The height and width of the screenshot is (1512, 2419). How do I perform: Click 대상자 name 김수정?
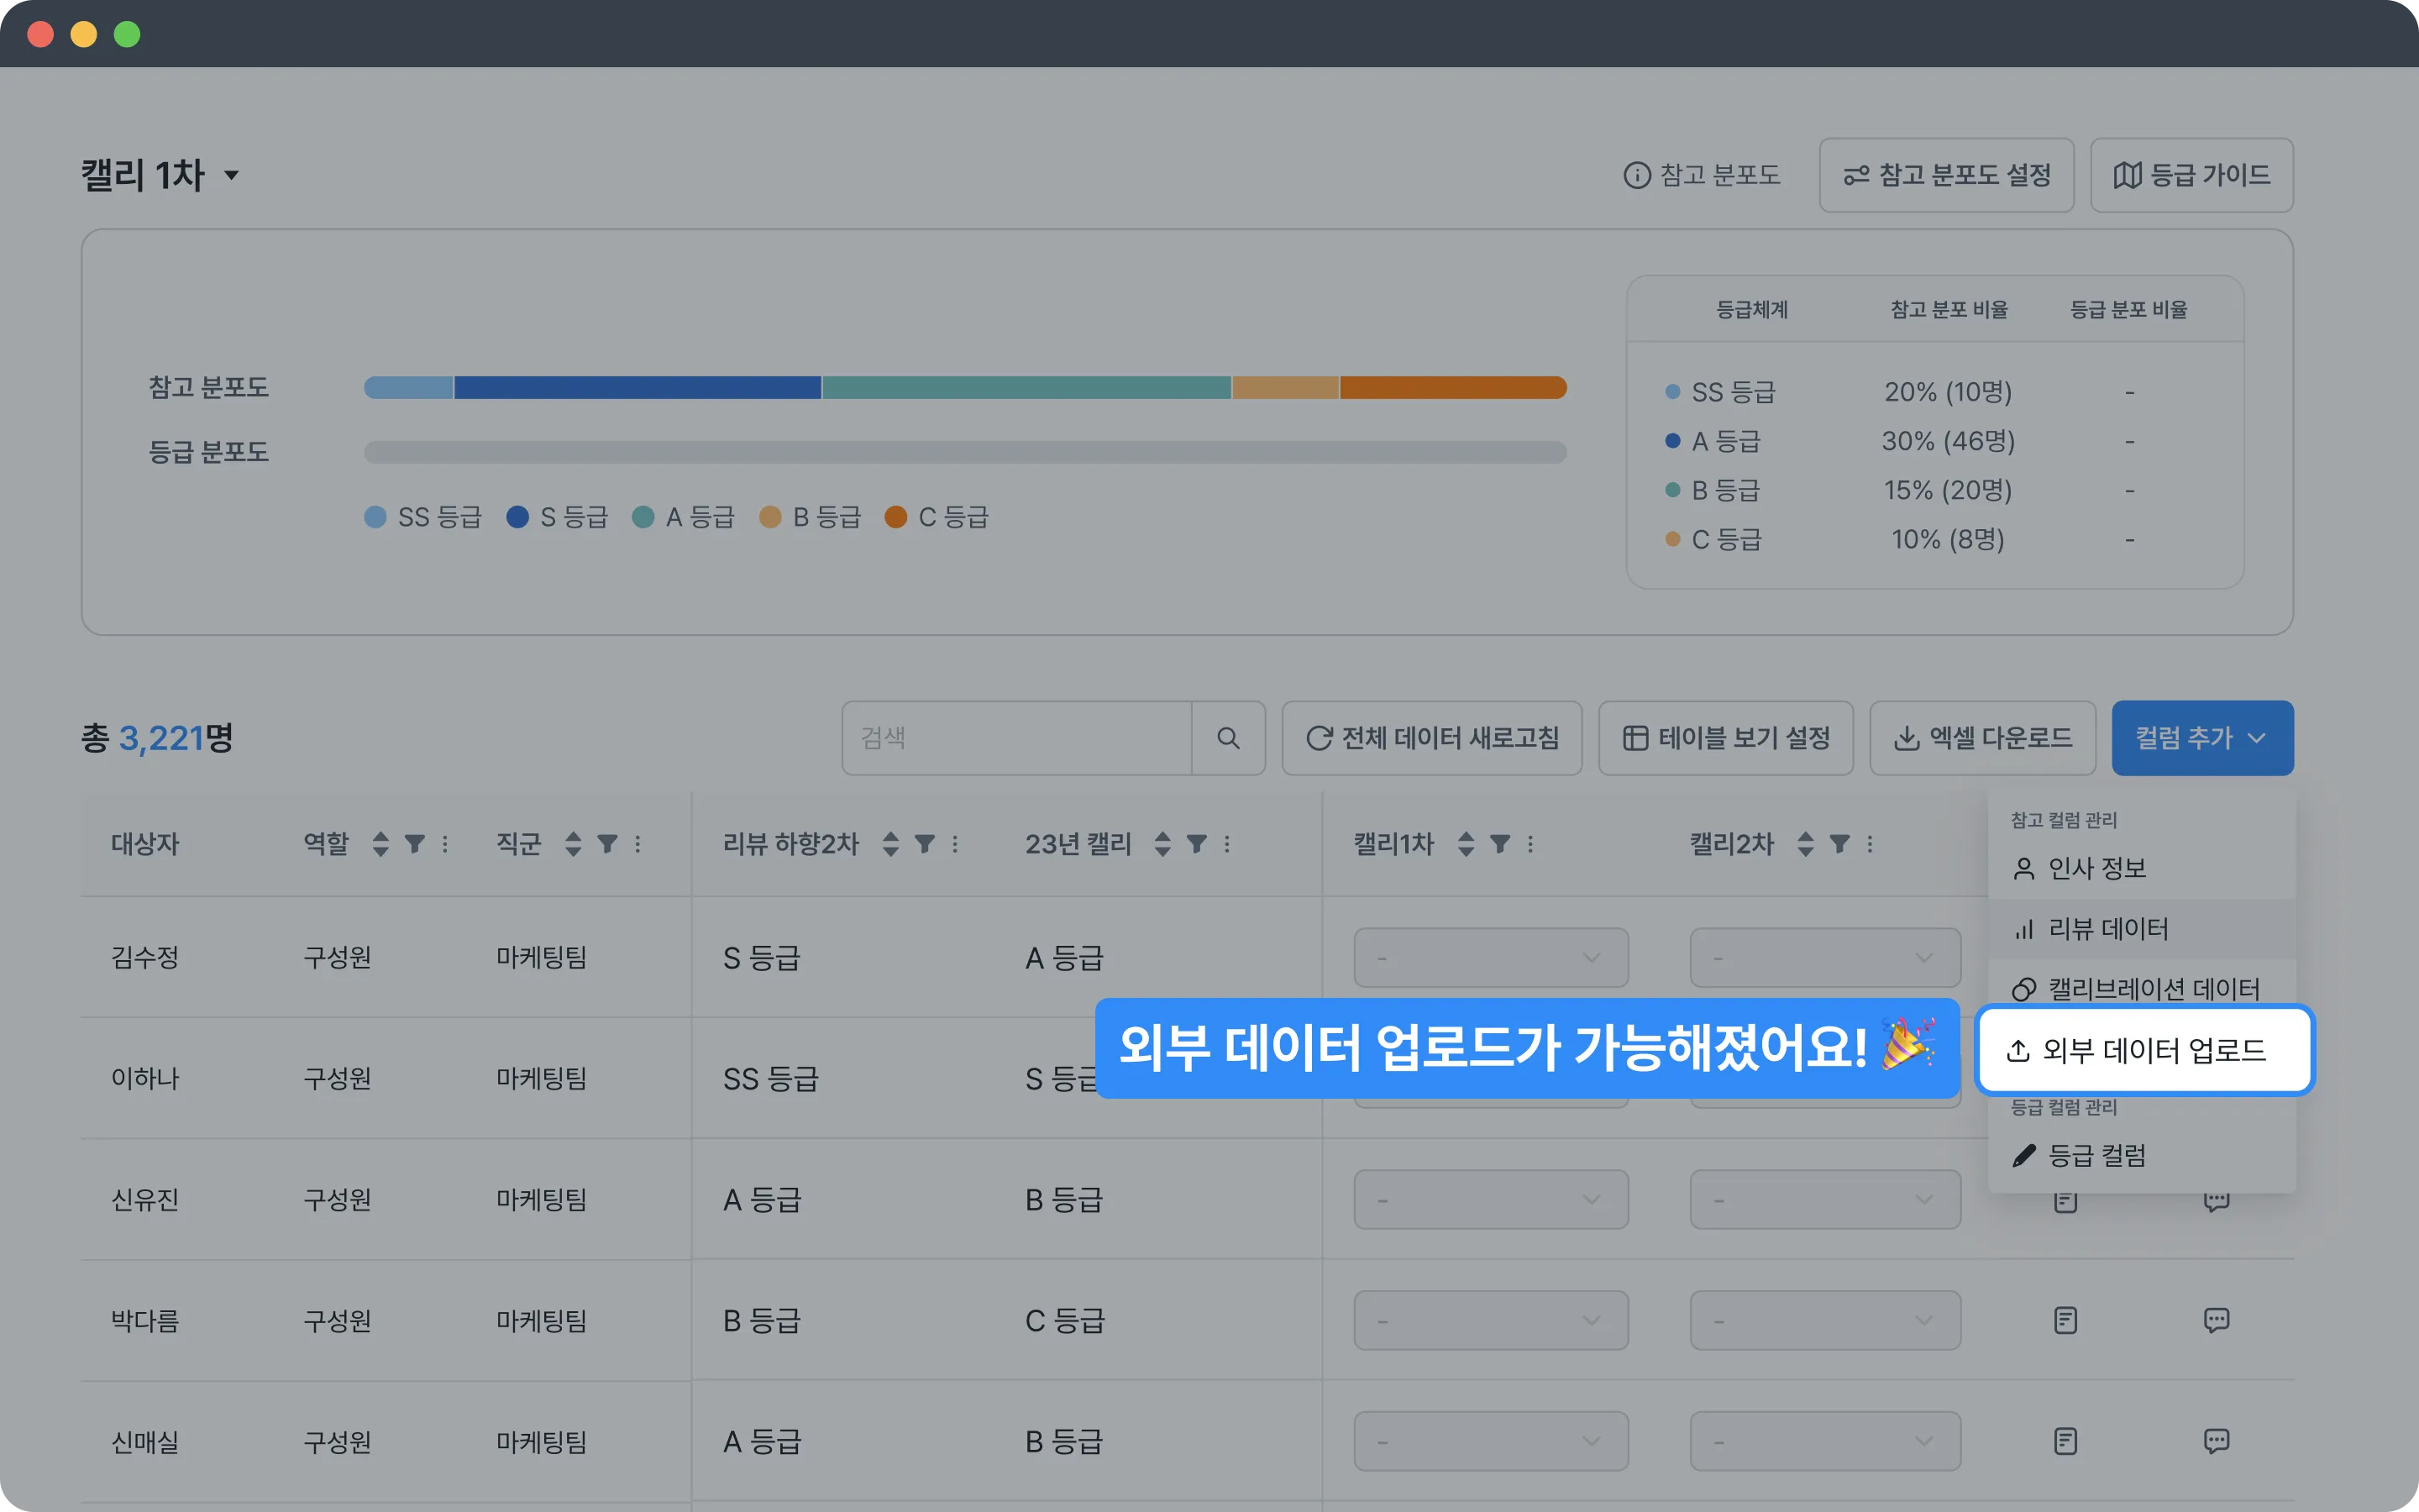pos(145,958)
